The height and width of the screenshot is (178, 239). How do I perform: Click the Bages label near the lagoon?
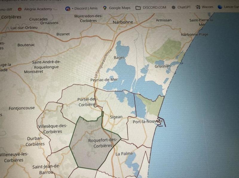click(x=119, y=57)
